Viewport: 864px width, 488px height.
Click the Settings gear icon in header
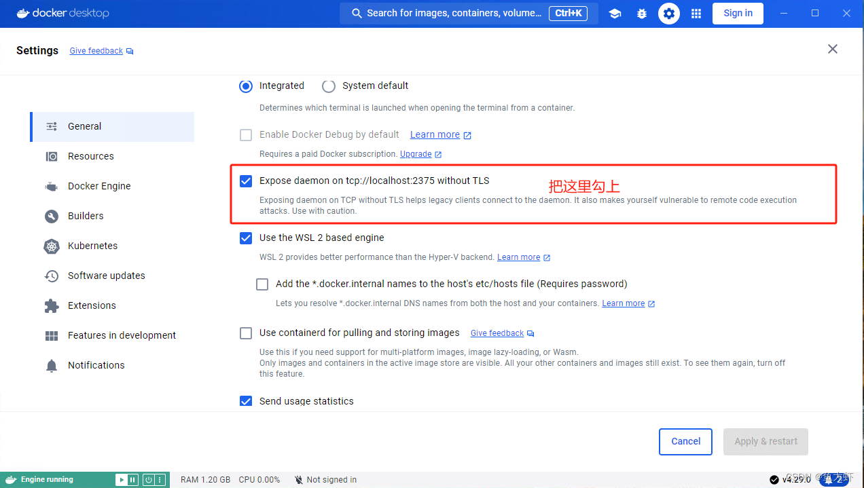[x=669, y=14]
